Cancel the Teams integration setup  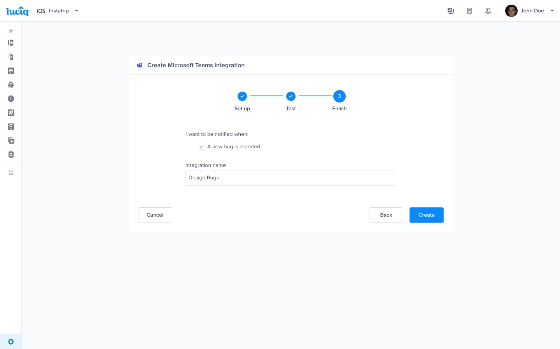(x=155, y=215)
